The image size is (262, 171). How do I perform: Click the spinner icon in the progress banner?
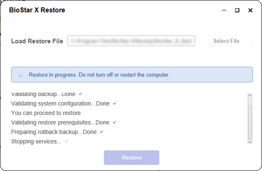click(x=21, y=75)
